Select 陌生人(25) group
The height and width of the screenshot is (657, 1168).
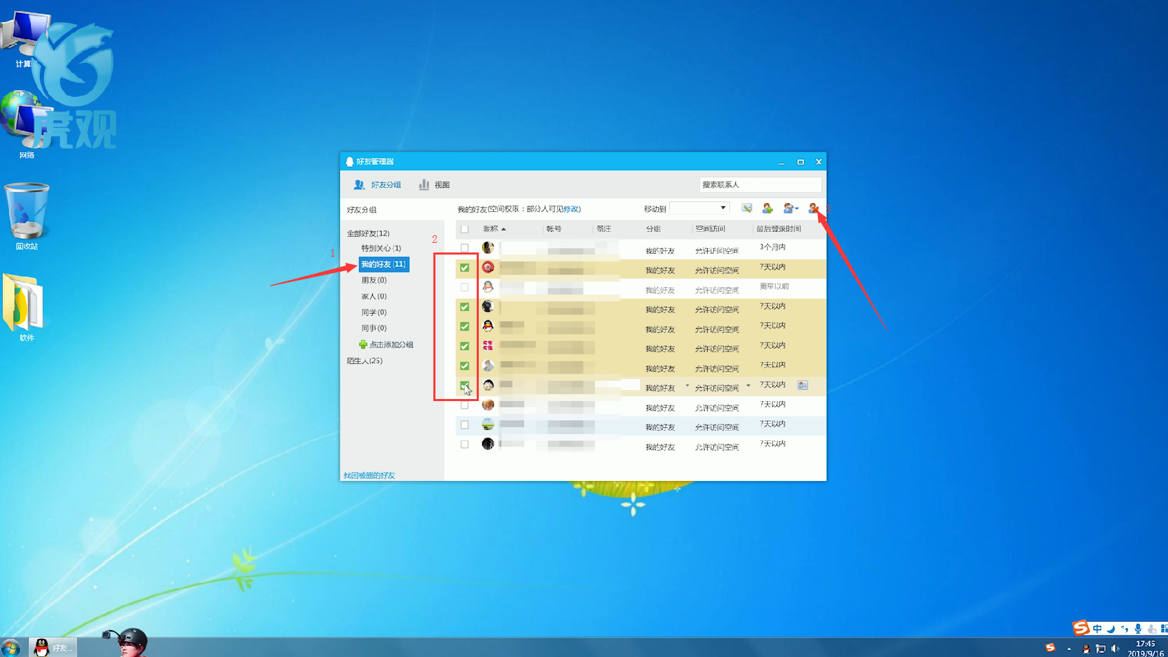point(365,360)
